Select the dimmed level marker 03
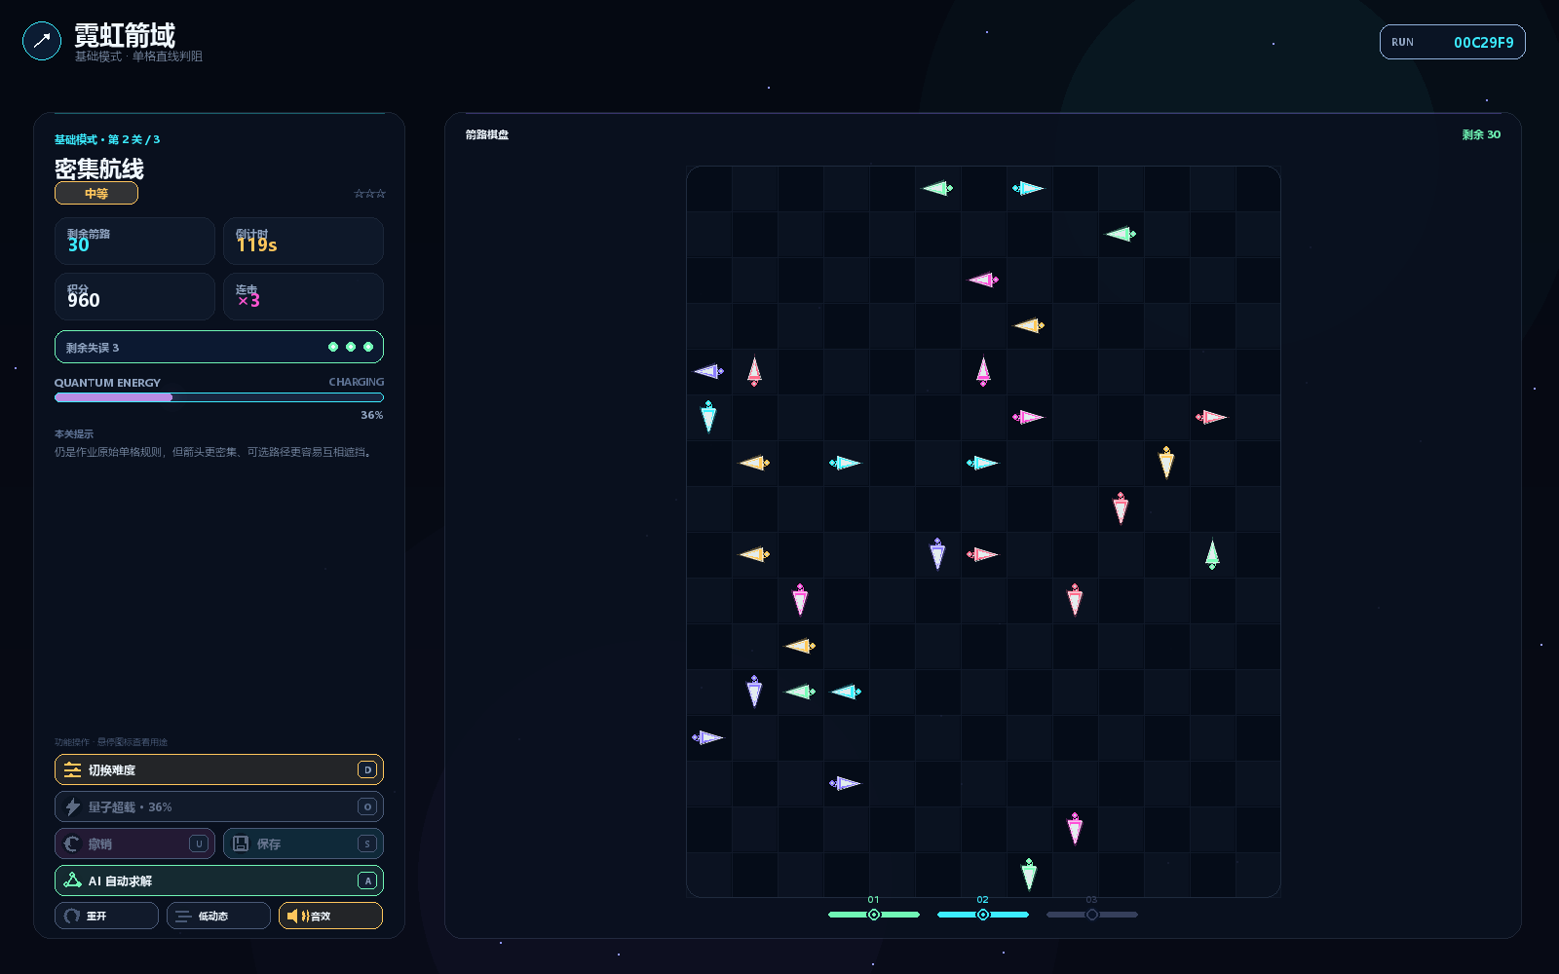Image resolution: width=1559 pixels, height=974 pixels. [x=1092, y=915]
